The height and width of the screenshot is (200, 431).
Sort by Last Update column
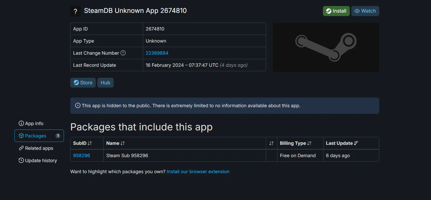click(342, 143)
